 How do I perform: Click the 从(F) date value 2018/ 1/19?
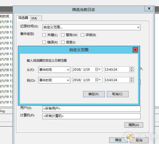(x=81, y=70)
